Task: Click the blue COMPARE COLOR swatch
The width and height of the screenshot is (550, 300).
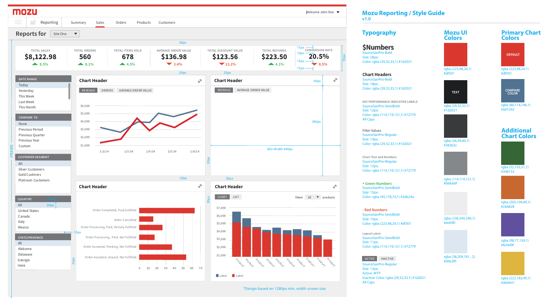Action: click(513, 91)
